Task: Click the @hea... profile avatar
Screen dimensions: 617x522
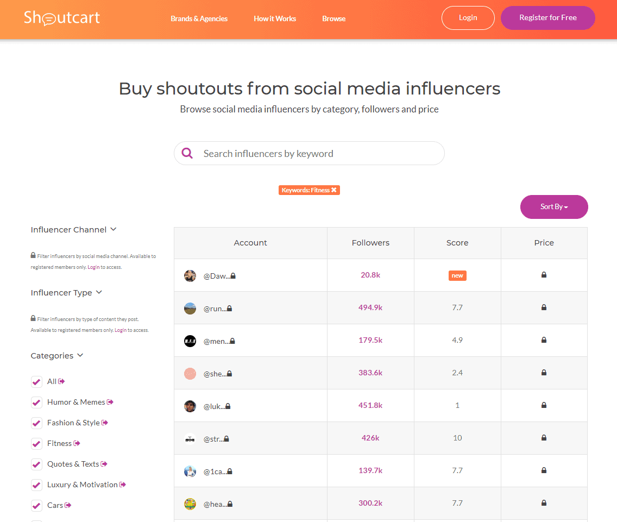Action: (190, 504)
